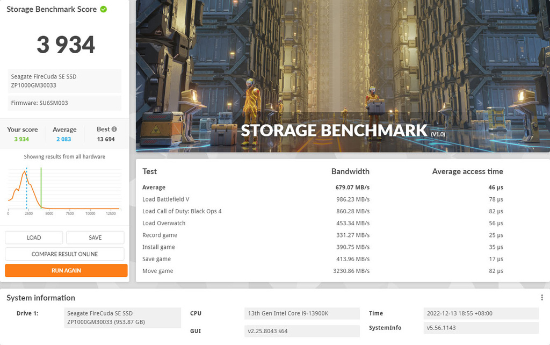
Task: Select the Drive 1 value with 953.87 GB
Action: (122, 318)
